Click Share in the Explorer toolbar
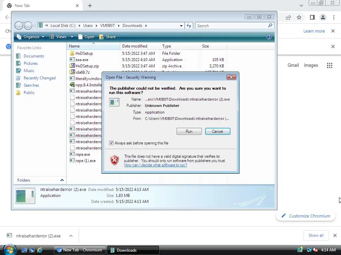The width and height of the screenshot is (341, 255). (108, 37)
